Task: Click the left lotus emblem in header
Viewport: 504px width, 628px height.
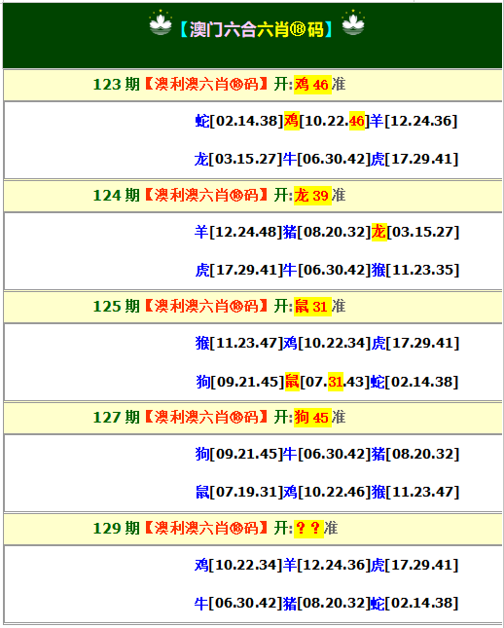Action: coord(161,22)
